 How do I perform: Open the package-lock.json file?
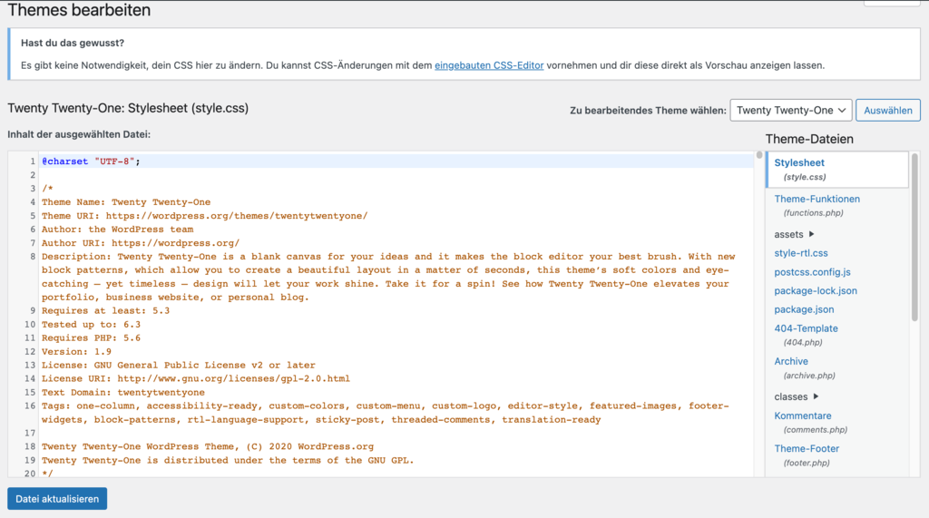point(816,291)
